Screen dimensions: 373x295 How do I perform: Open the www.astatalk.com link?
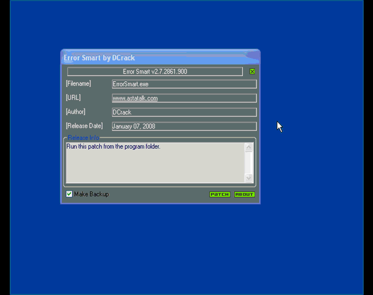coord(135,99)
